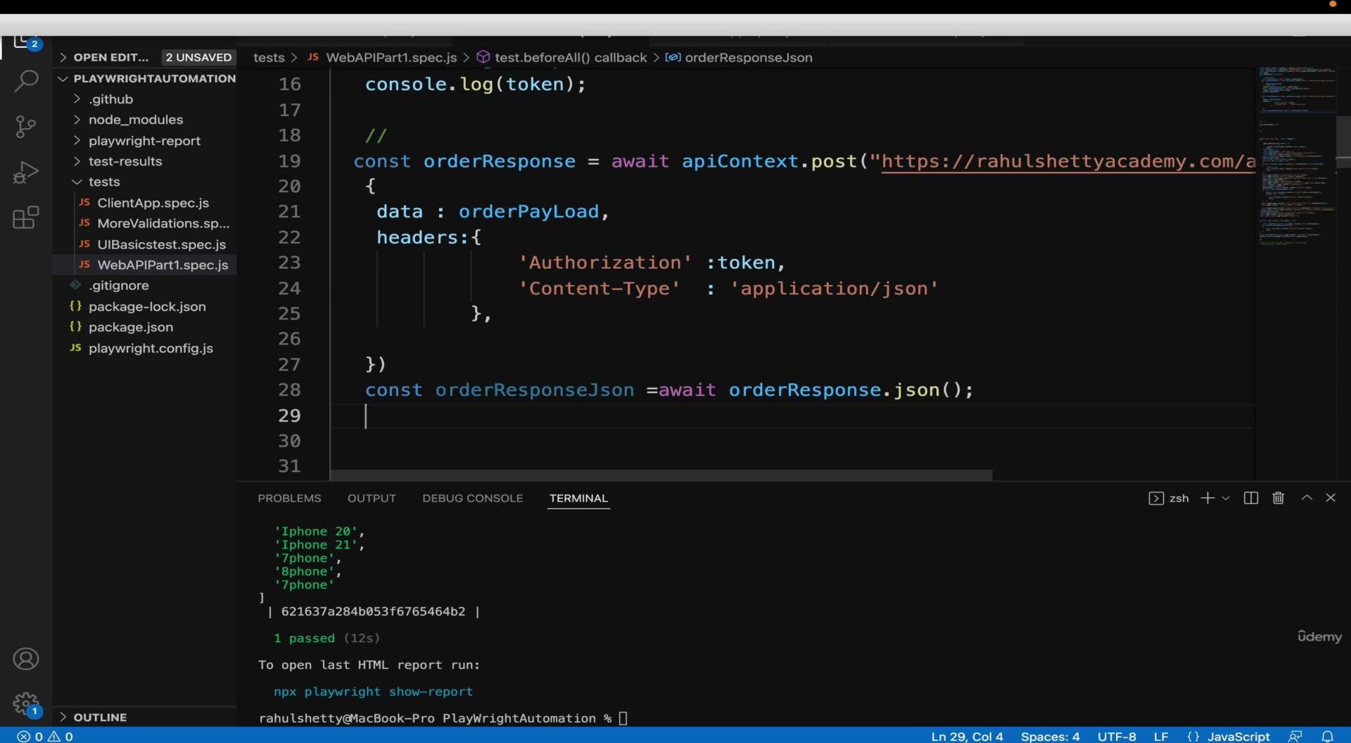Maximize the terminal panel size

click(x=1307, y=497)
